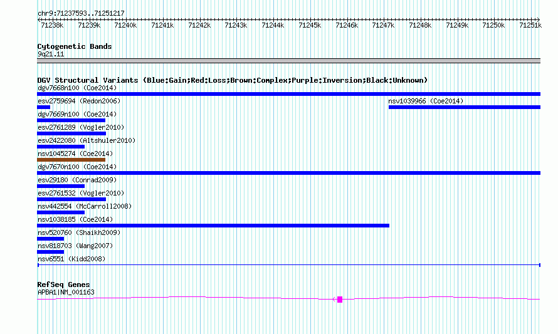Open esv2759694 (Redon2006) variant label
This screenshot has height=334, width=558.
79,101
